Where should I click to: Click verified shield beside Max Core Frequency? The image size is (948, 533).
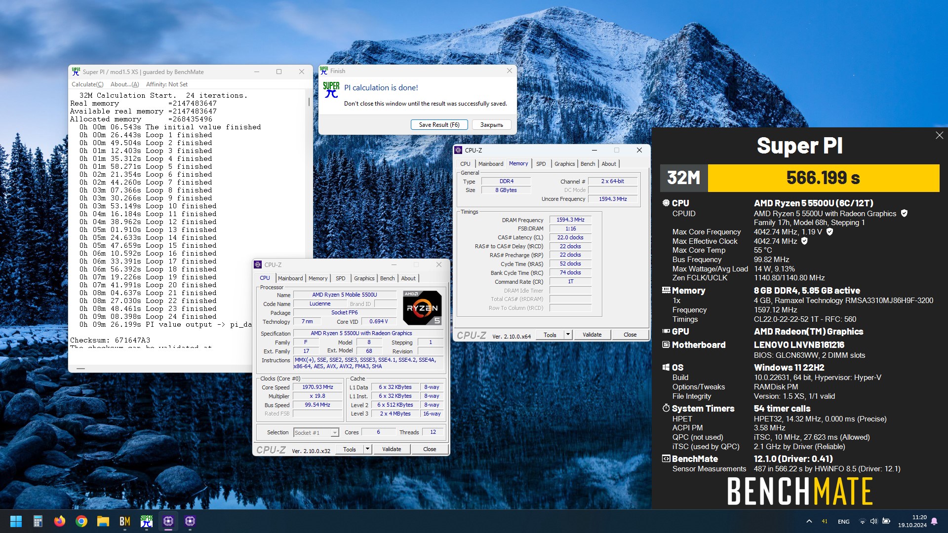coord(829,231)
